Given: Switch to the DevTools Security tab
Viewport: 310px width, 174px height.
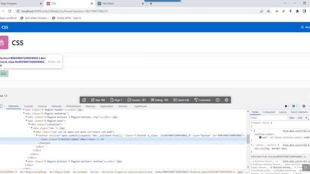Looking at the screenshot, I should tap(123, 106).
